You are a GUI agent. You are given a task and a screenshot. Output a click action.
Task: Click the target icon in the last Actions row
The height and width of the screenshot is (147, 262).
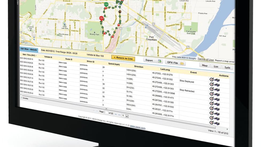point(211,123)
